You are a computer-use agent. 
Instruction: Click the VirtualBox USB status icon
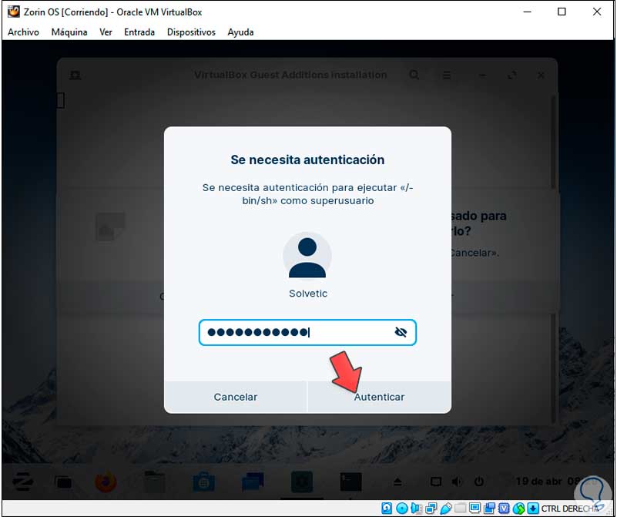(x=445, y=509)
